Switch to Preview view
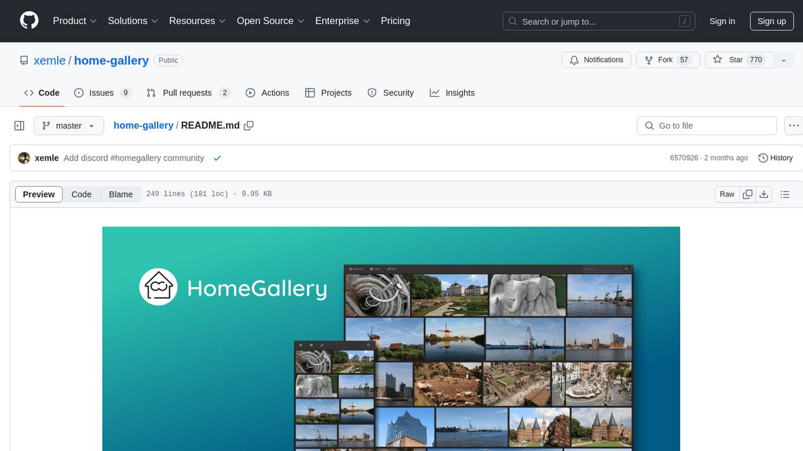 [x=39, y=194]
